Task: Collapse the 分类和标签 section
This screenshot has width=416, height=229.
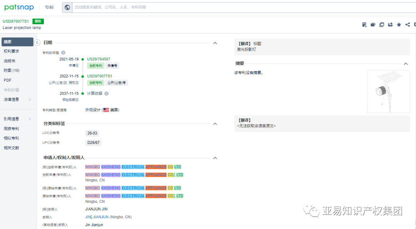Action: pyautogui.click(x=215, y=124)
